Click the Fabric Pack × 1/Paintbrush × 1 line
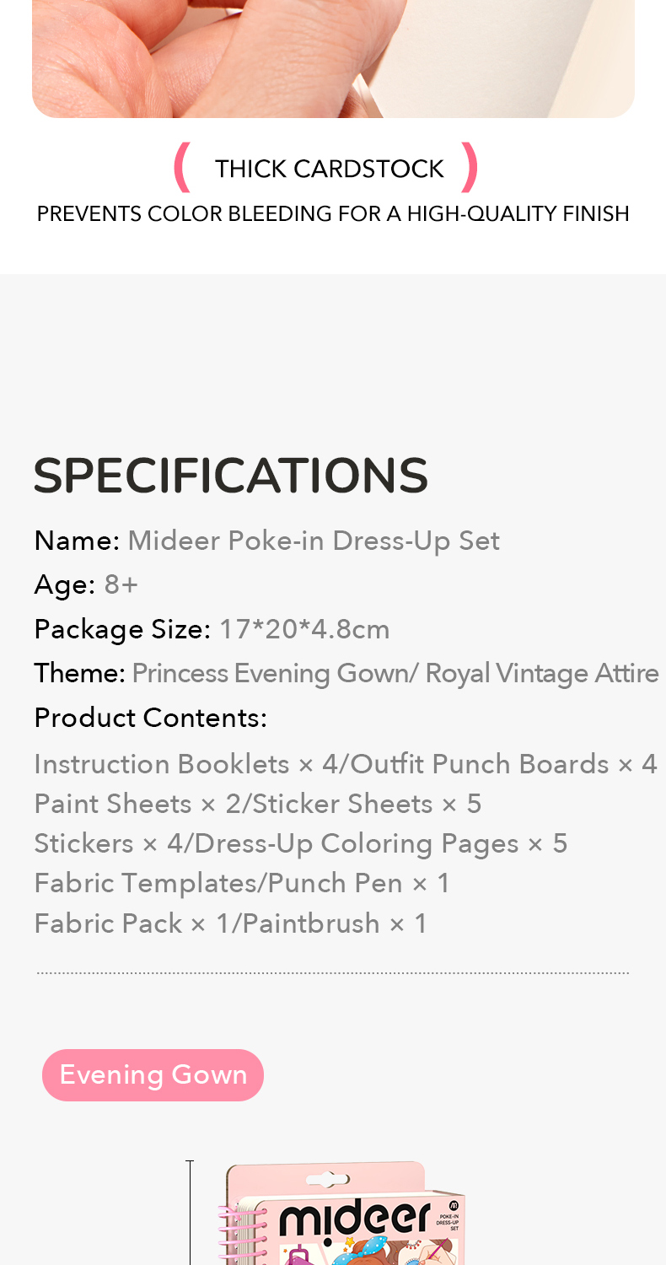The width and height of the screenshot is (666, 1265). click(x=230, y=923)
